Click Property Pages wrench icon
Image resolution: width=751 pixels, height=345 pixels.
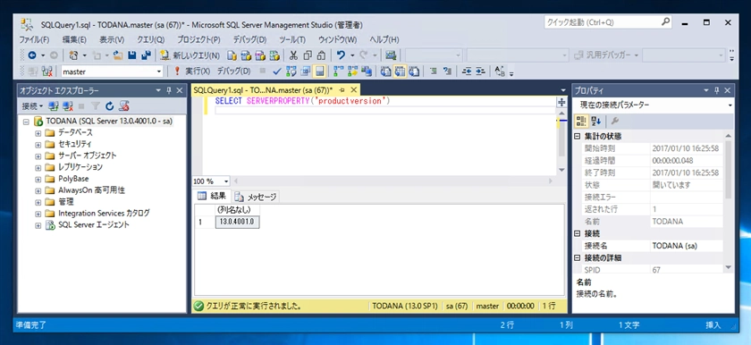[x=615, y=121]
